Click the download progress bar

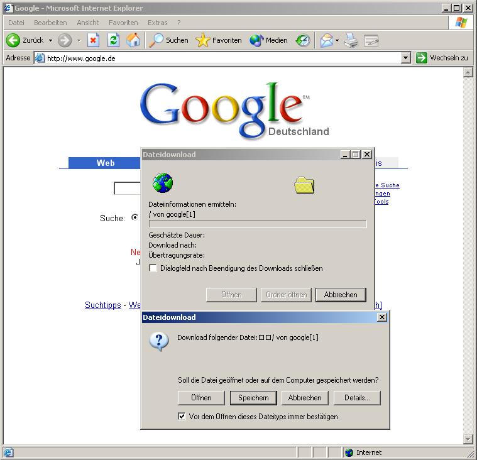258,224
